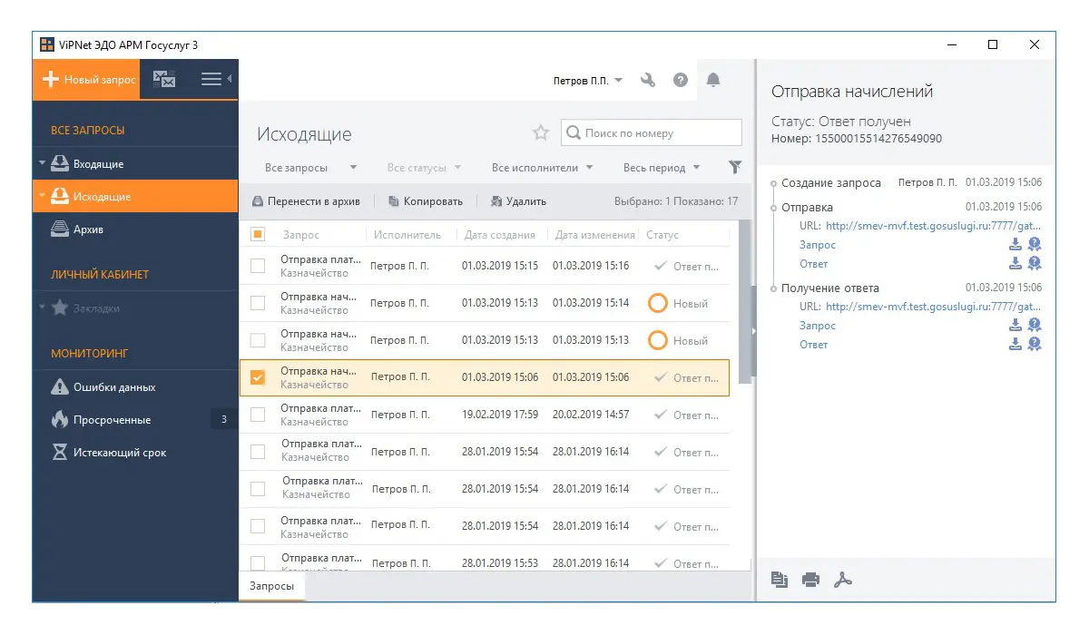Open Входящие in the sidebar
Image resolution: width=1089 pixels, height=635 pixels.
pos(135,164)
